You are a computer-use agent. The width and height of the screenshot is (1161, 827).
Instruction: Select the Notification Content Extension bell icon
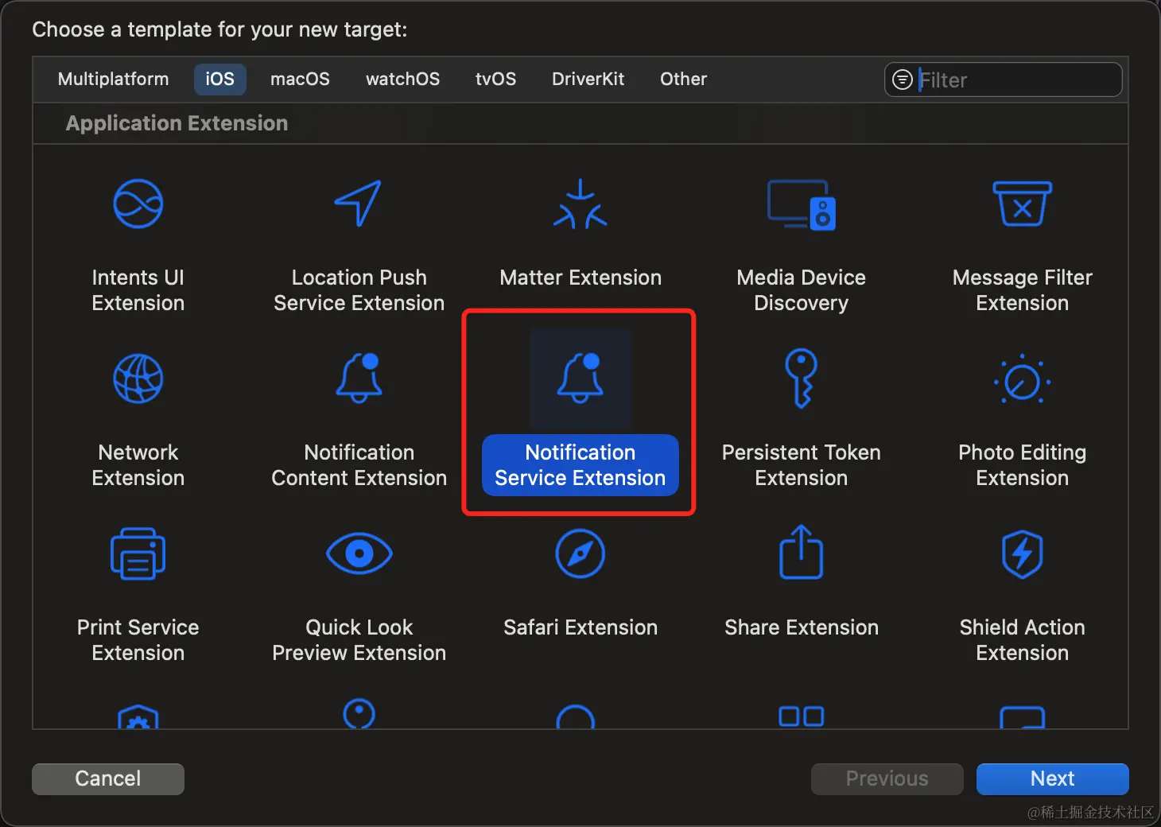click(x=359, y=378)
